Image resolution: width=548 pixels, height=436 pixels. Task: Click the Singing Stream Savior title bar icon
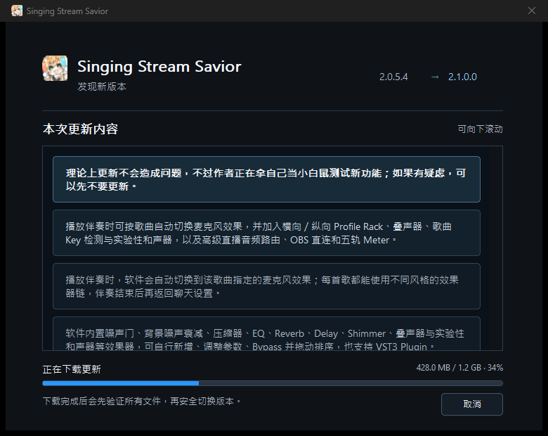(x=17, y=11)
